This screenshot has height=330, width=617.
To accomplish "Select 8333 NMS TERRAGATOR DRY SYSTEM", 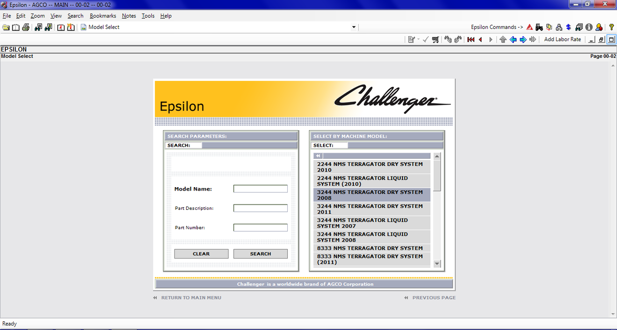I will [372, 248].
